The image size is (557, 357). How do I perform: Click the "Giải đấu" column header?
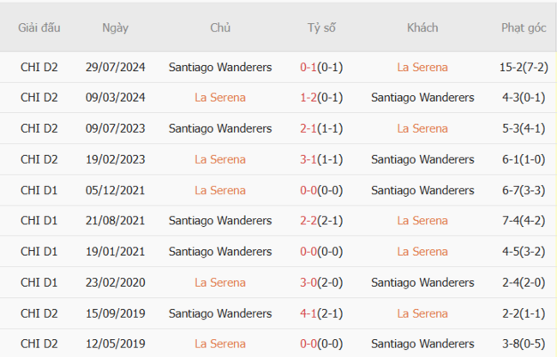pyautogui.click(x=39, y=27)
